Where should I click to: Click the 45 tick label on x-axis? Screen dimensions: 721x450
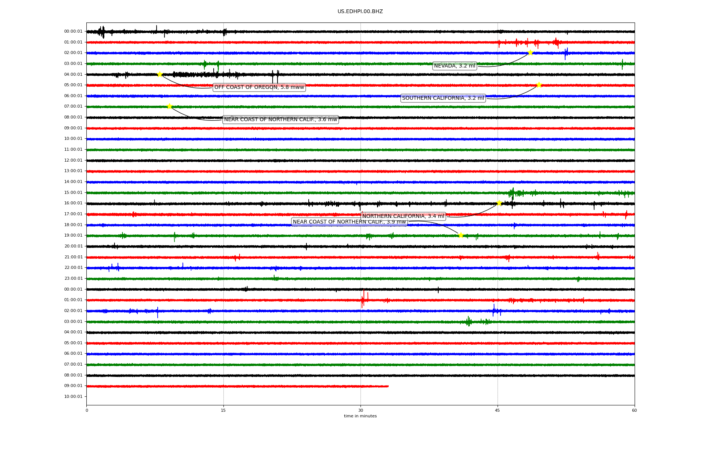[x=498, y=410]
